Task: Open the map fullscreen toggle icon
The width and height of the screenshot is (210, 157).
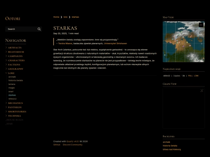Action: pos(201,25)
